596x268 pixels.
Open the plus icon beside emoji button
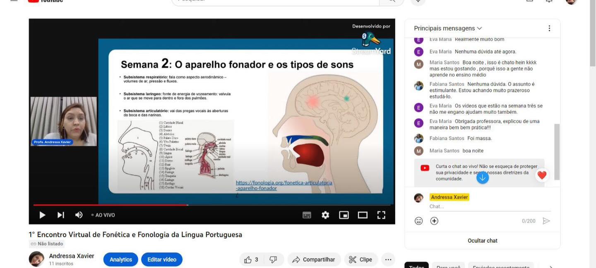[x=434, y=221]
